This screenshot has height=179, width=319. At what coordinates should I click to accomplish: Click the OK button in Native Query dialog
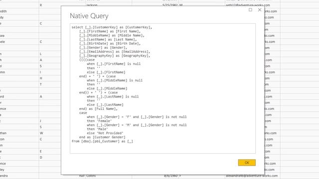point(247,163)
